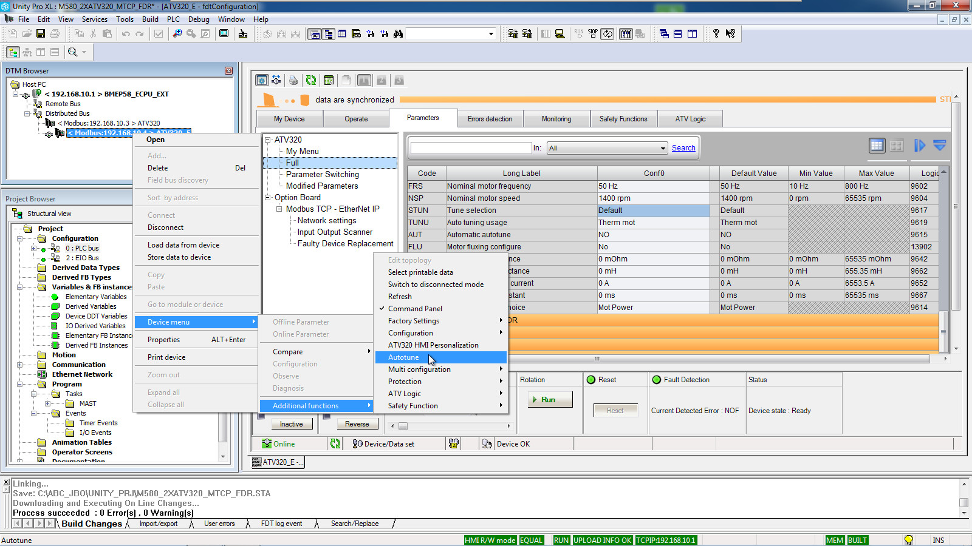Toggle the animation cycle toolbar button

607,33
